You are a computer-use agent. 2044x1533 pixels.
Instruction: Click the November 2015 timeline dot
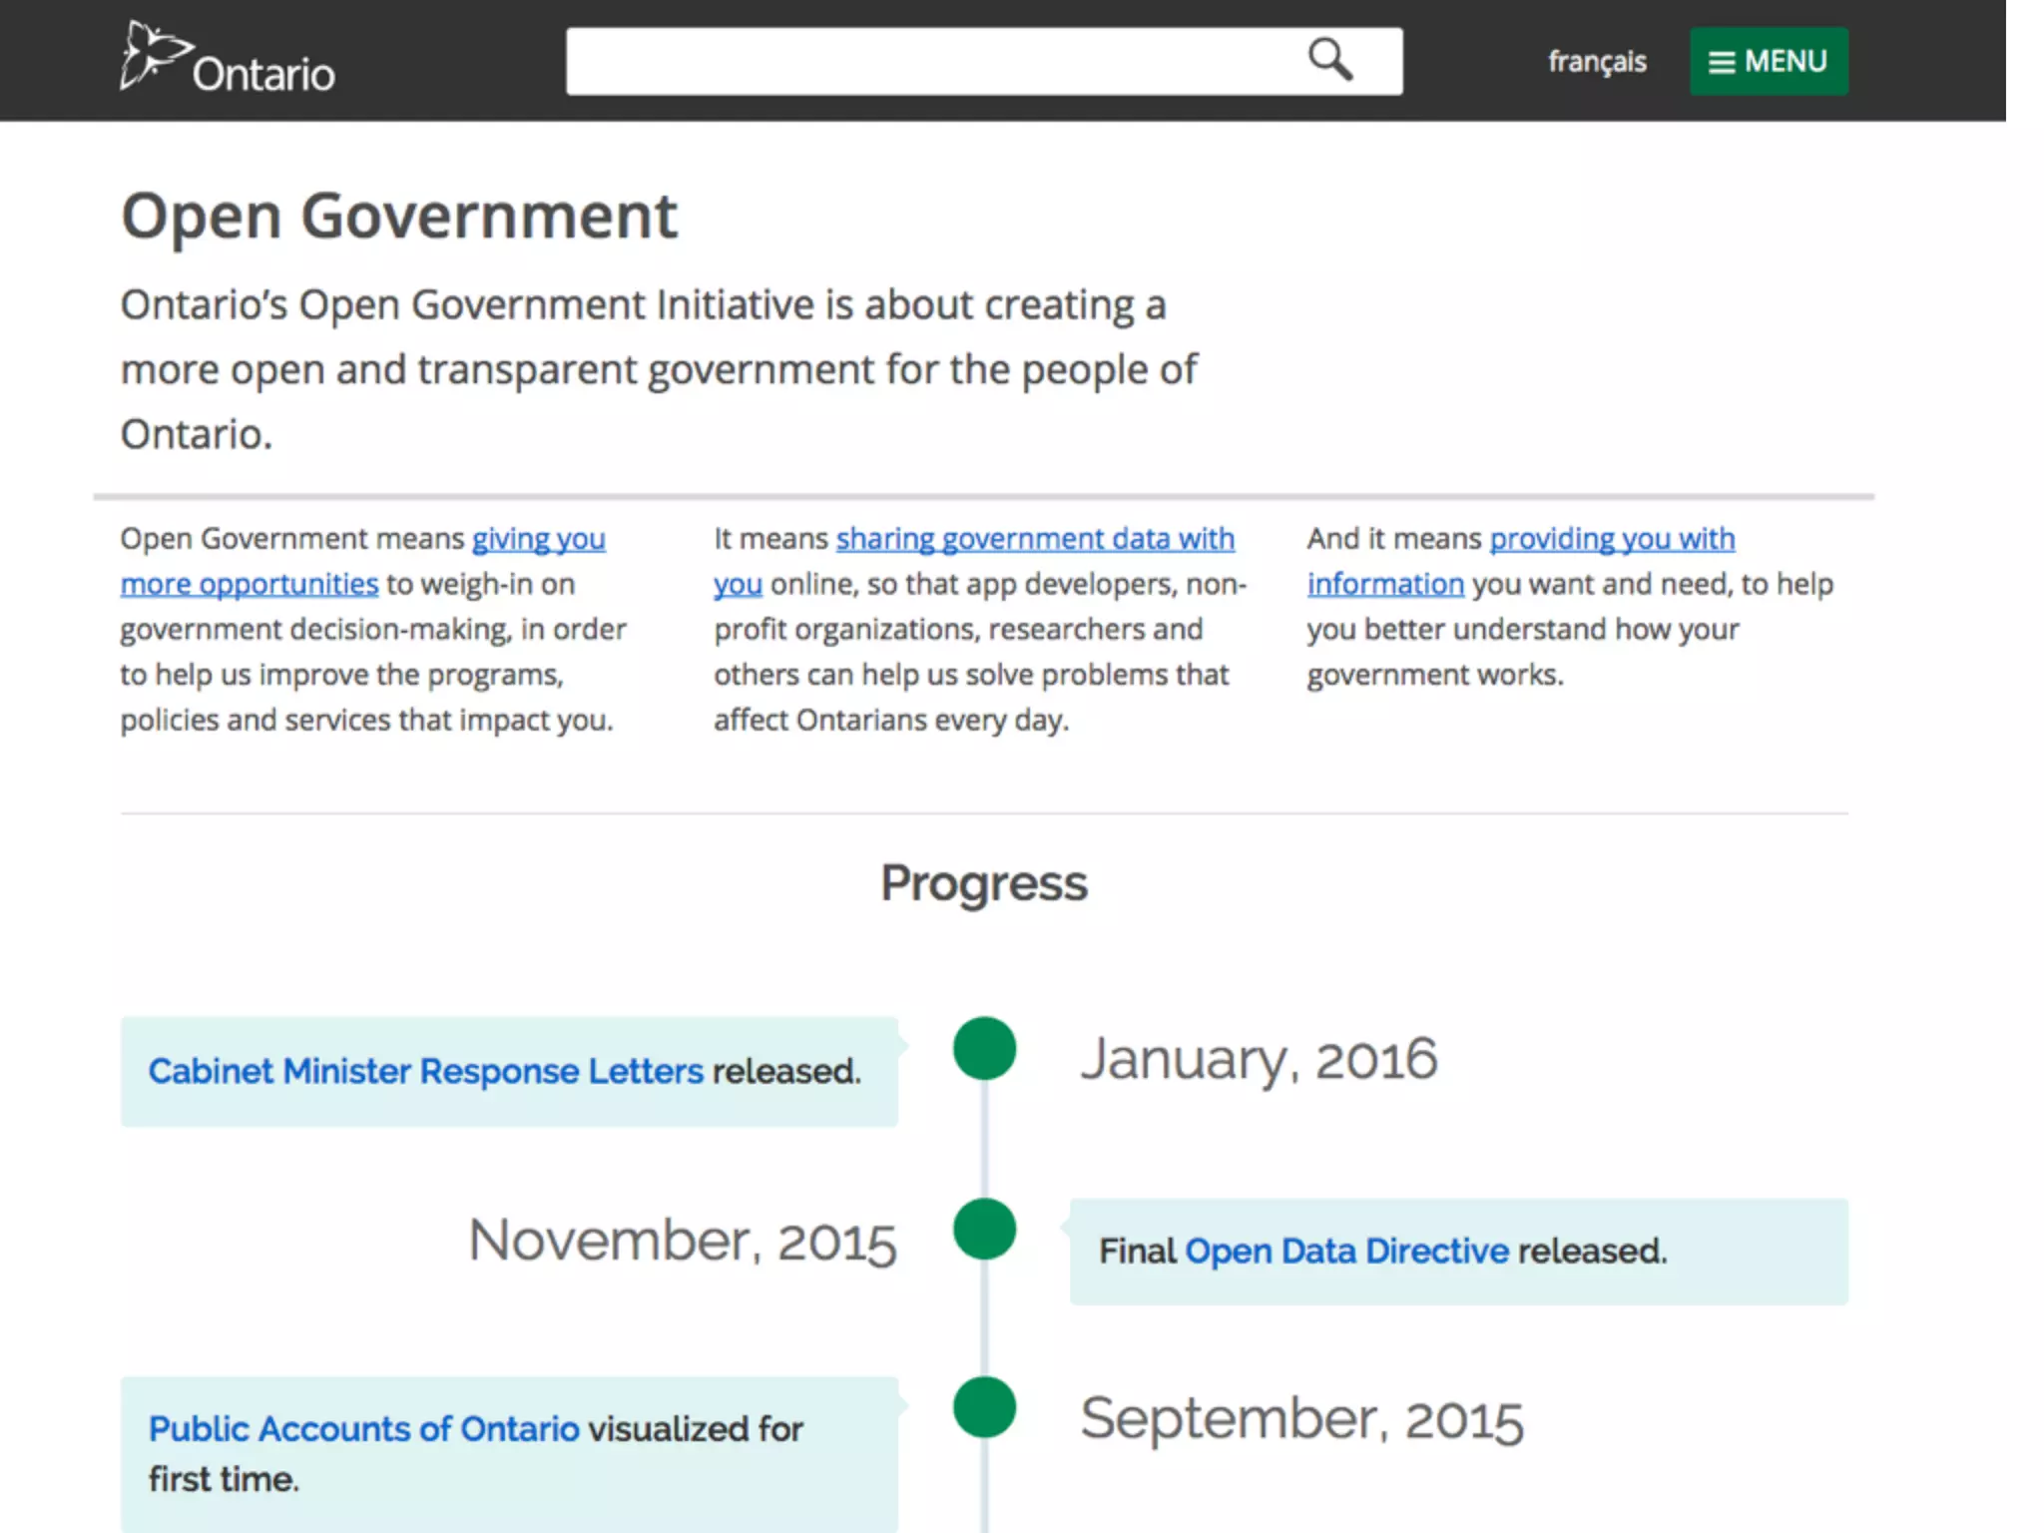[x=984, y=1229]
